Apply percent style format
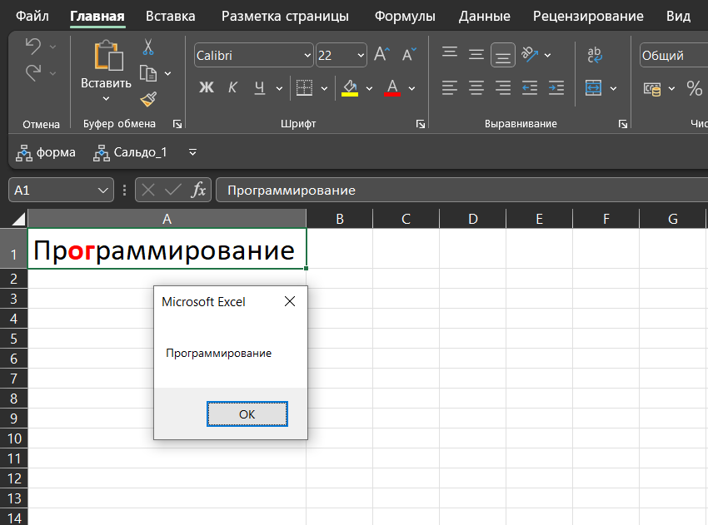Screen dimensions: 708x525 (x=695, y=88)
